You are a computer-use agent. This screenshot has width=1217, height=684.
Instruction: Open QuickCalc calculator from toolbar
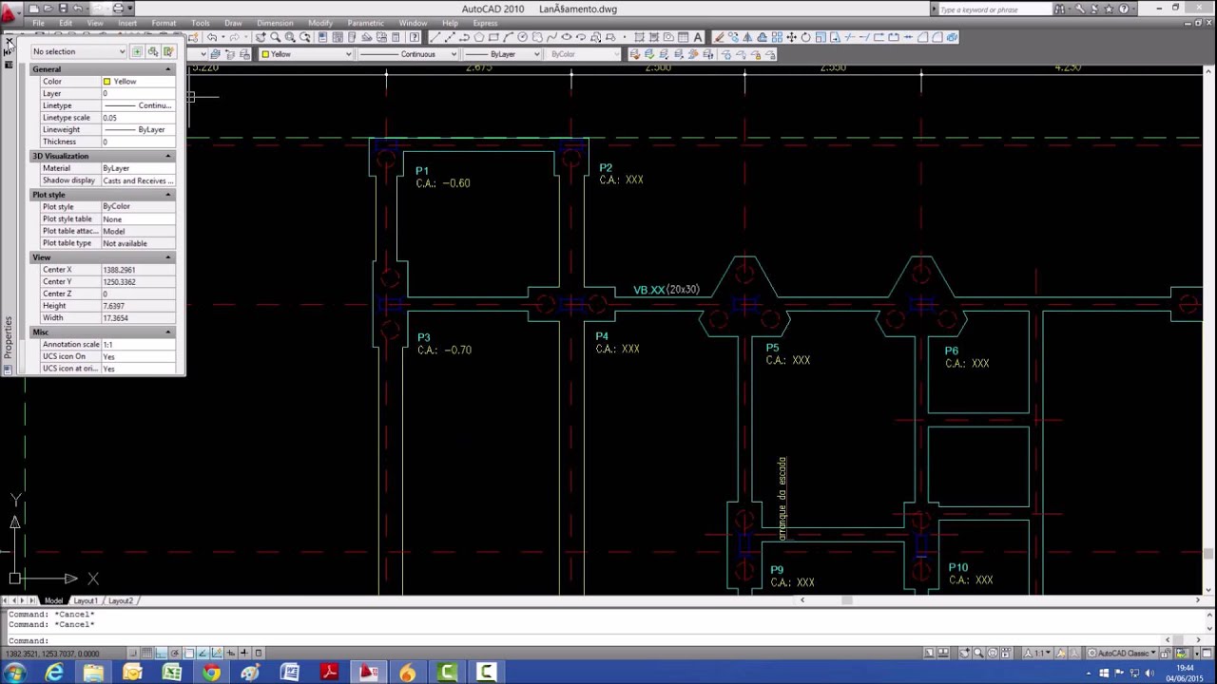396,37
